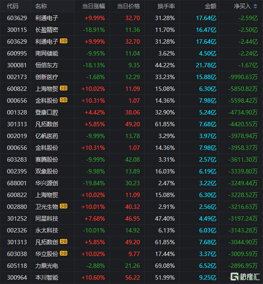Click net buy -2896.95万
The height and width of the screenshot is (284, 263).
(x=243, y=266)
